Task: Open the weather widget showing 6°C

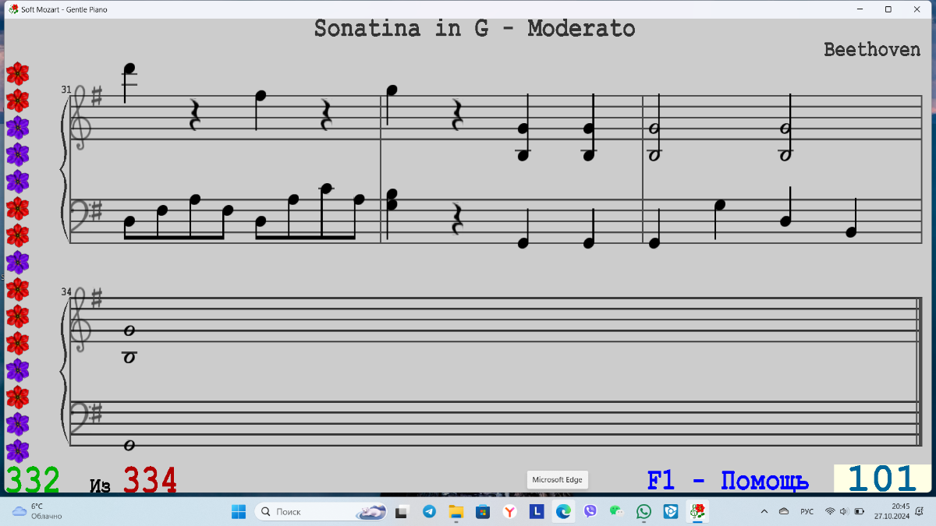Action: [37, 511]
